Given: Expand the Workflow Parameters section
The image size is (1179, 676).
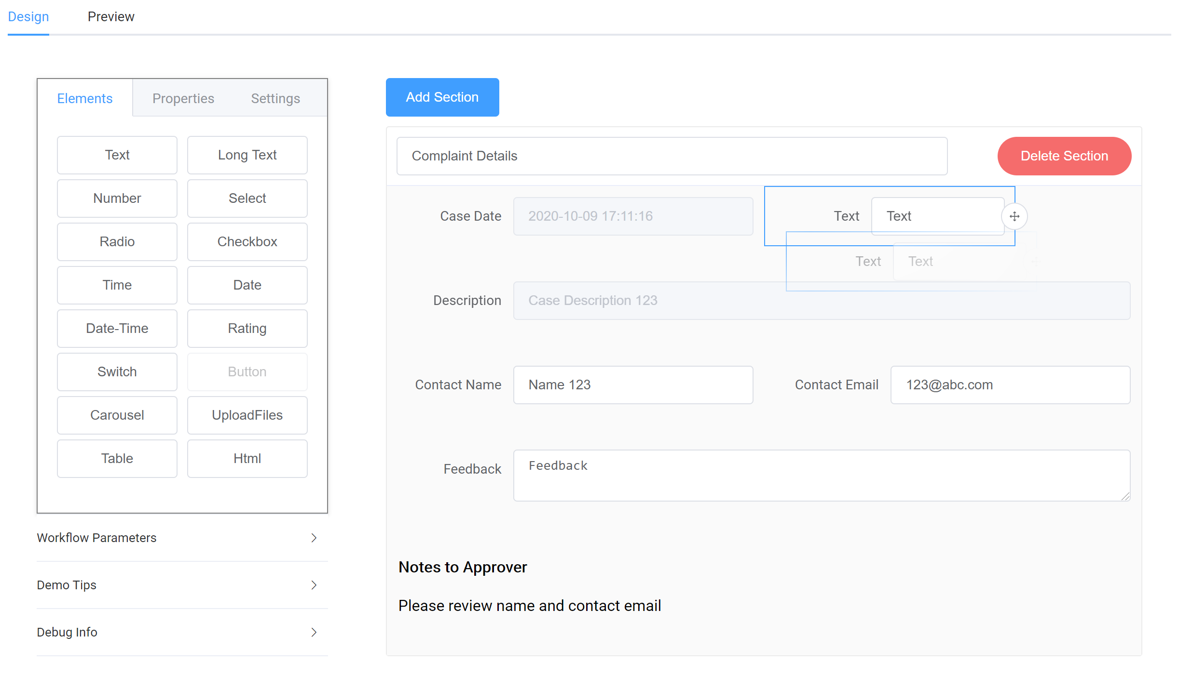Looking at the screenshot, I should (x=182, y=538).
